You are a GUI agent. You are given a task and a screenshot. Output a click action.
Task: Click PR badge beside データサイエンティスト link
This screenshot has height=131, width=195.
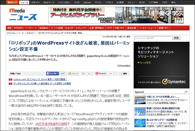[10, 84]
